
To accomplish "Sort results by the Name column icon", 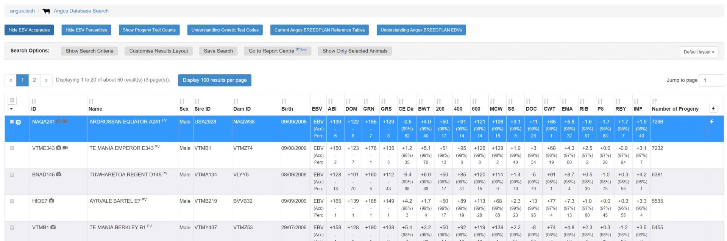I will (x=91, y=101).
